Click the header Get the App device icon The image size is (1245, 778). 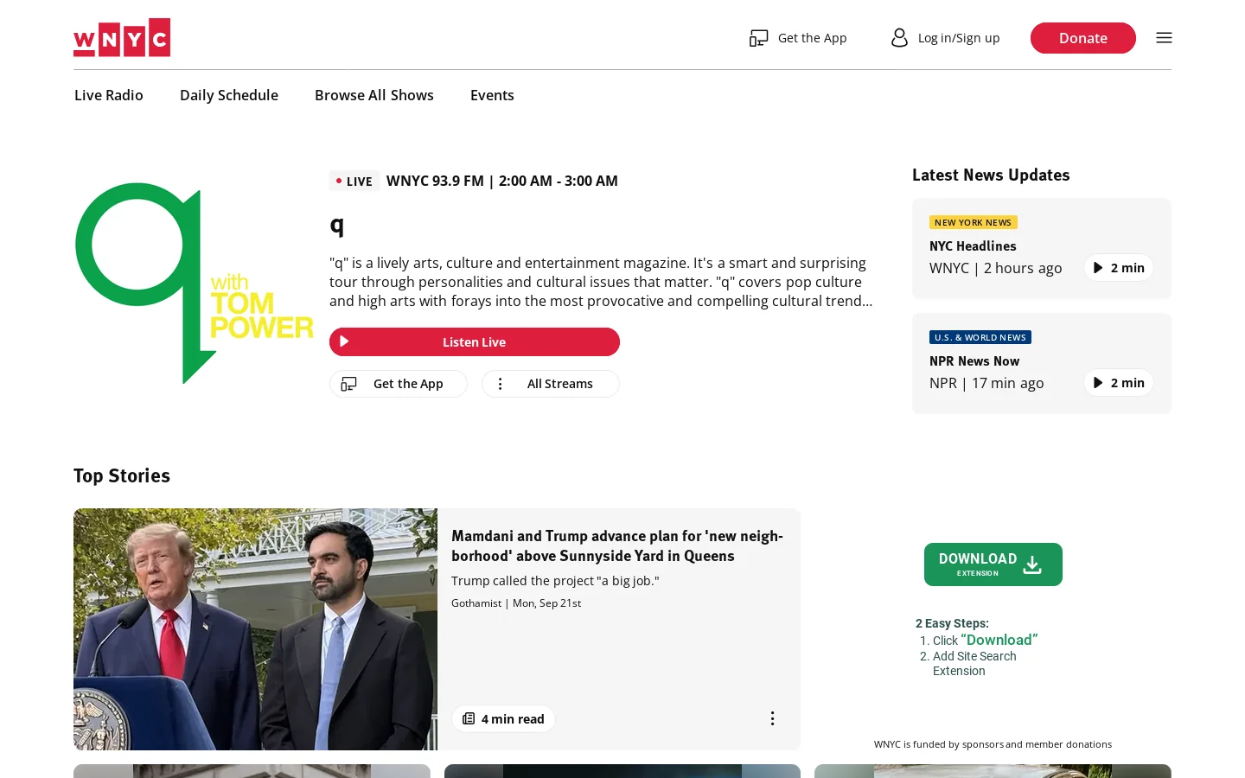tap(758, 38)
